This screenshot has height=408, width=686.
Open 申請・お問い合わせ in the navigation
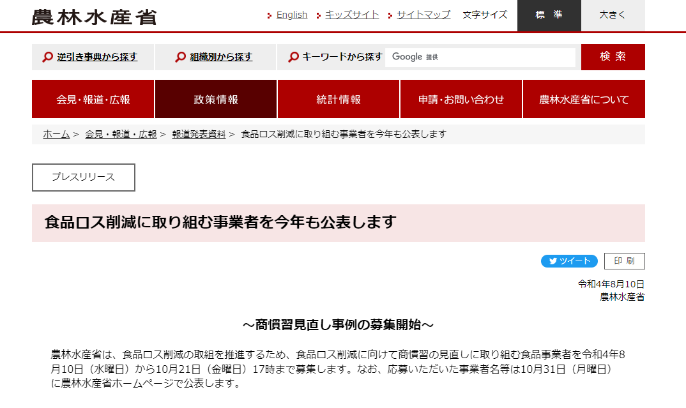tap(461, 99)
